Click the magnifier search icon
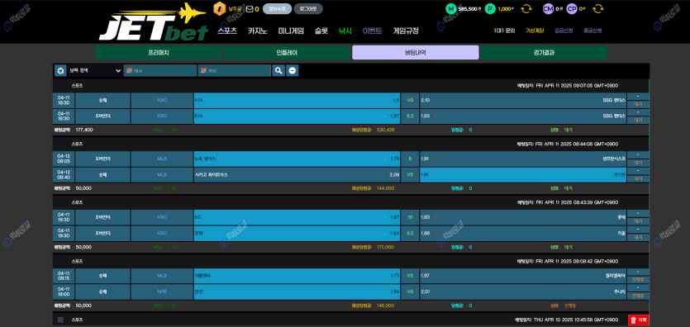 pyautogui.click(x=278, y=70)
